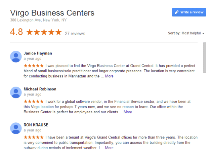Click the reviews list scrollbar thumb
This screenshot has height=156, width=210.
click(205, 57)
